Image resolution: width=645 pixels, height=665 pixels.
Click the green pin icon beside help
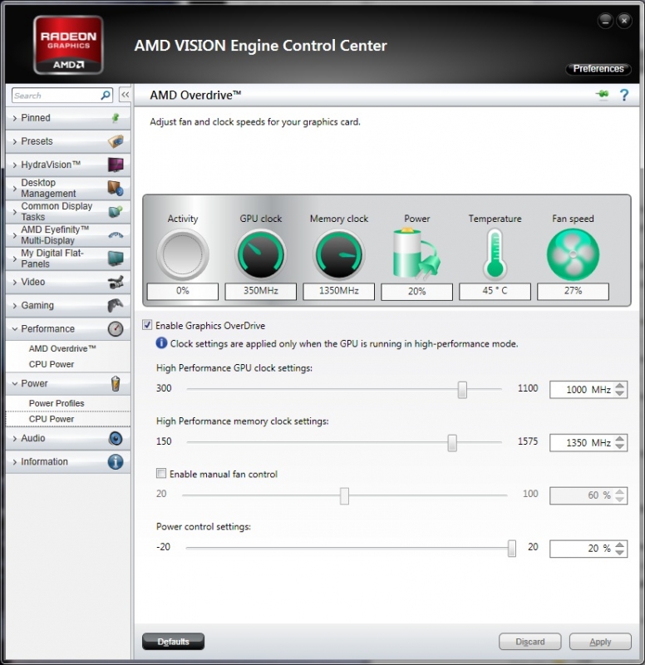[x=603, y=96]
